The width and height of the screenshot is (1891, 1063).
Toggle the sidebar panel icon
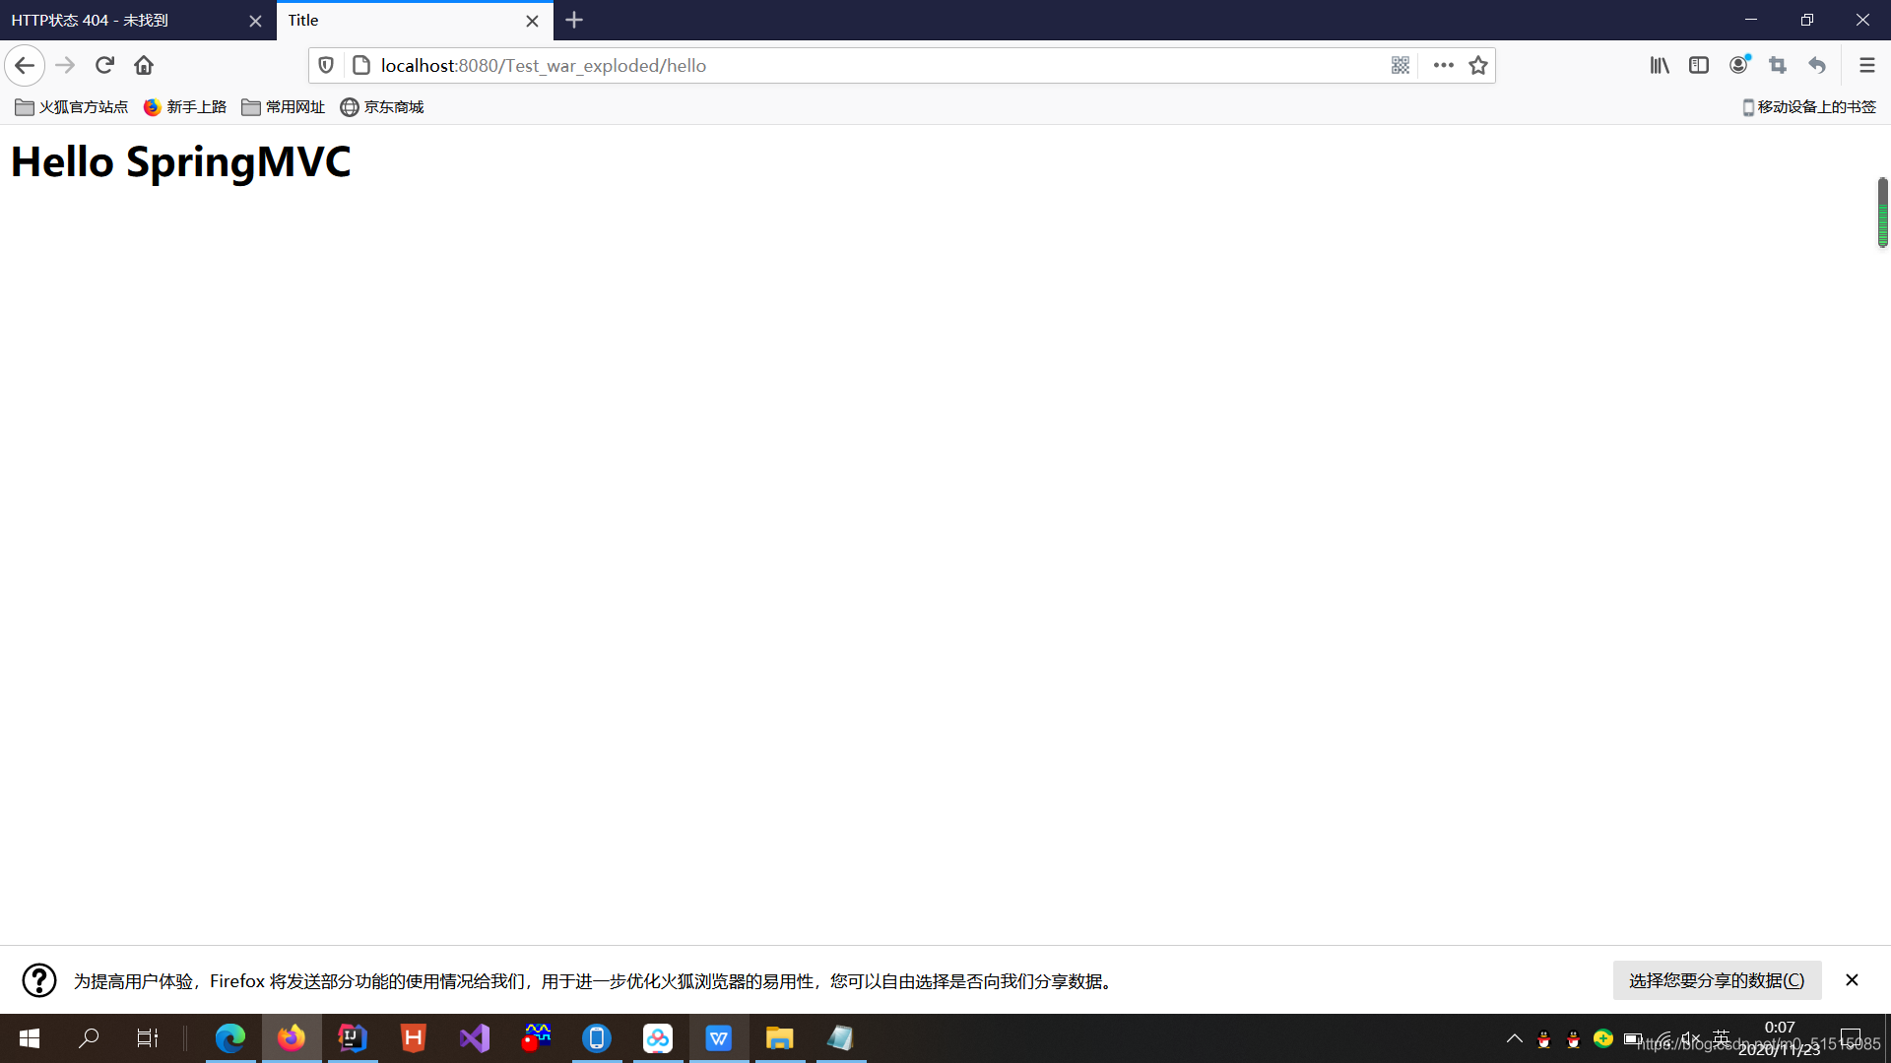1699,65
